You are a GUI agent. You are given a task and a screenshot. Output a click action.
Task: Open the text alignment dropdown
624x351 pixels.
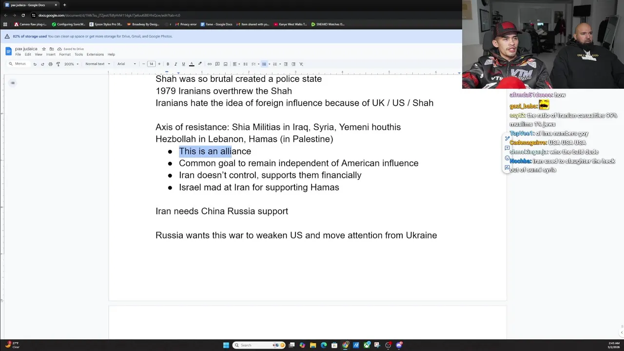point(236,64)
